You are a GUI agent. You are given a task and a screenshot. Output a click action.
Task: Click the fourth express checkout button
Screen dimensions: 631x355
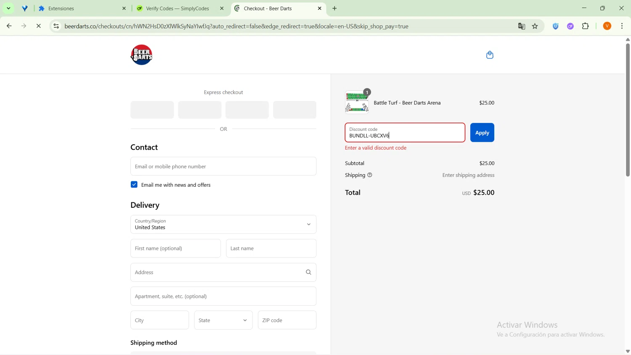click(294, 110)
